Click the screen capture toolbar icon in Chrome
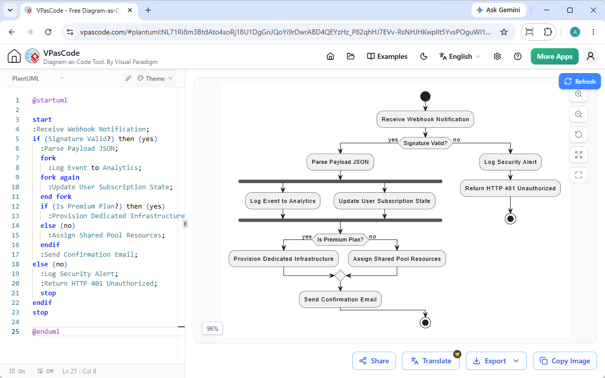This screenshot has width=605, height=378. [x=529, y=32]
